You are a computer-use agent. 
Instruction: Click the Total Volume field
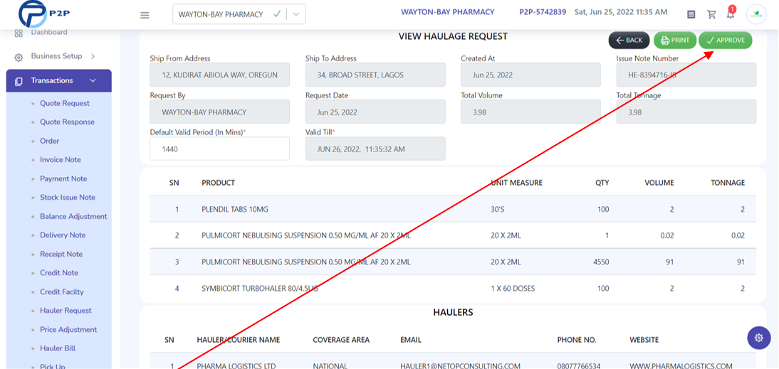[530, 112]
